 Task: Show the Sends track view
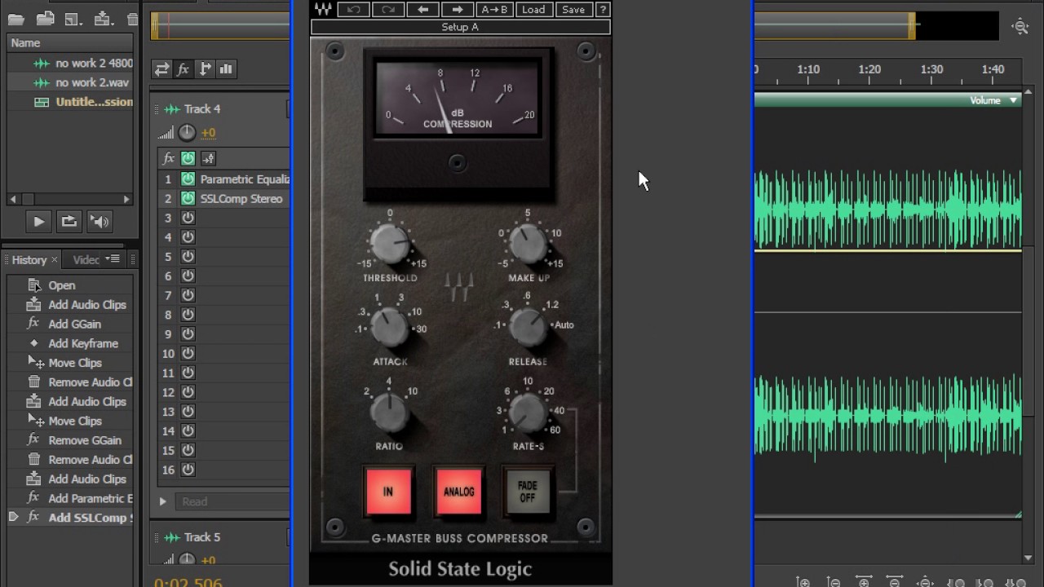pyautogui.click(x=204, y=69)
